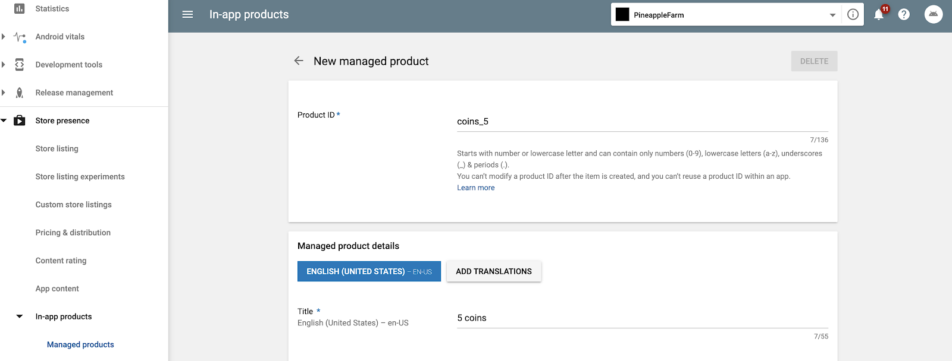Click the Product ID input field

tap(642, 122)
